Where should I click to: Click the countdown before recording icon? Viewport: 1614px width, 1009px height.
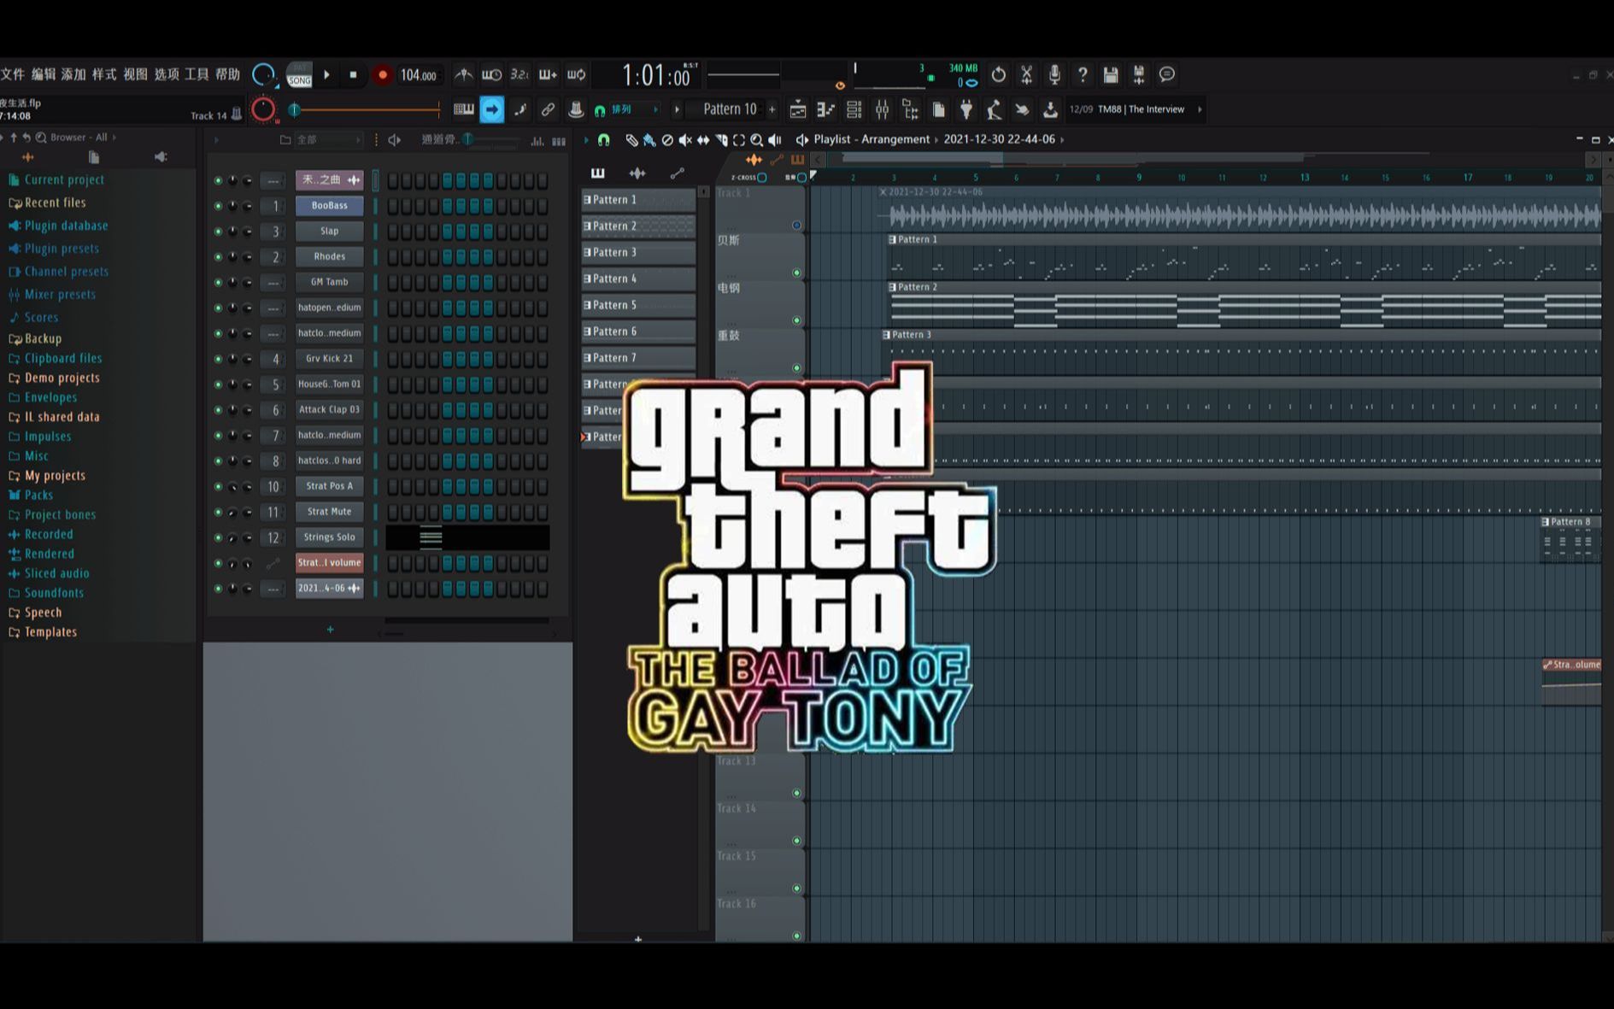[x=519, y=75]
